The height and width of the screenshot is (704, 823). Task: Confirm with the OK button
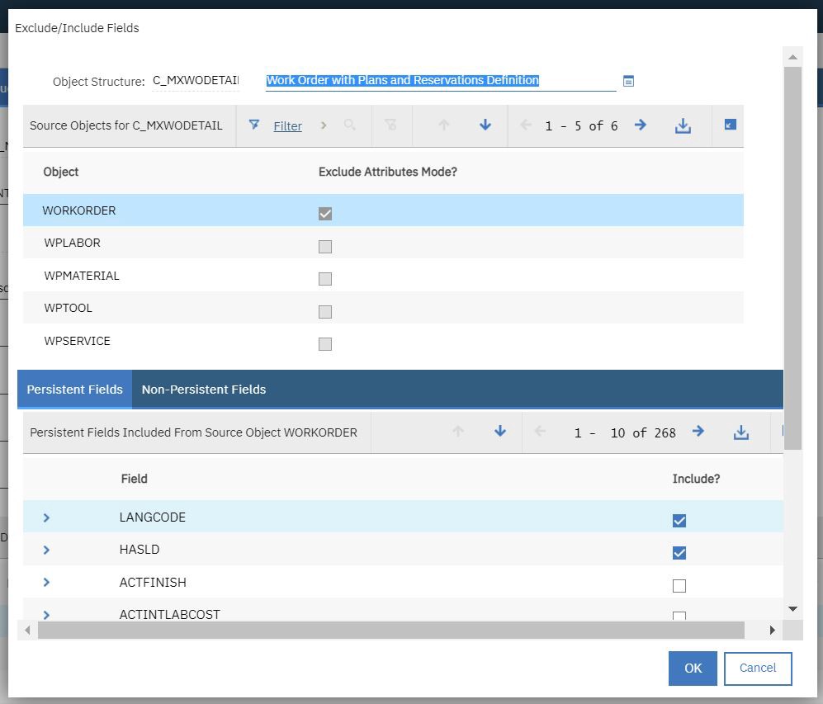693,669
